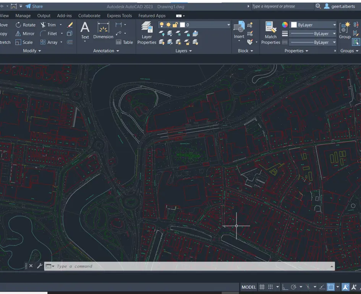Toggle layer 0 lock padlock

[175, 25]
